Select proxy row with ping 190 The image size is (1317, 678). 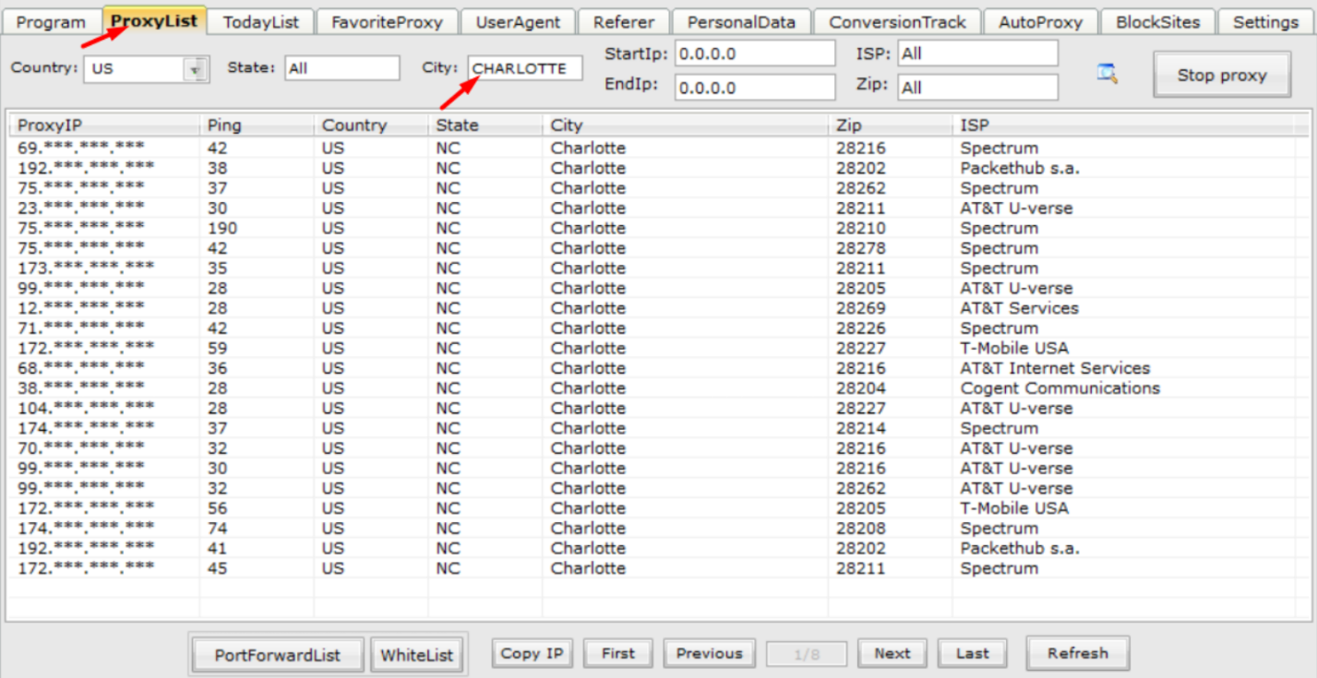coord(658,228)
